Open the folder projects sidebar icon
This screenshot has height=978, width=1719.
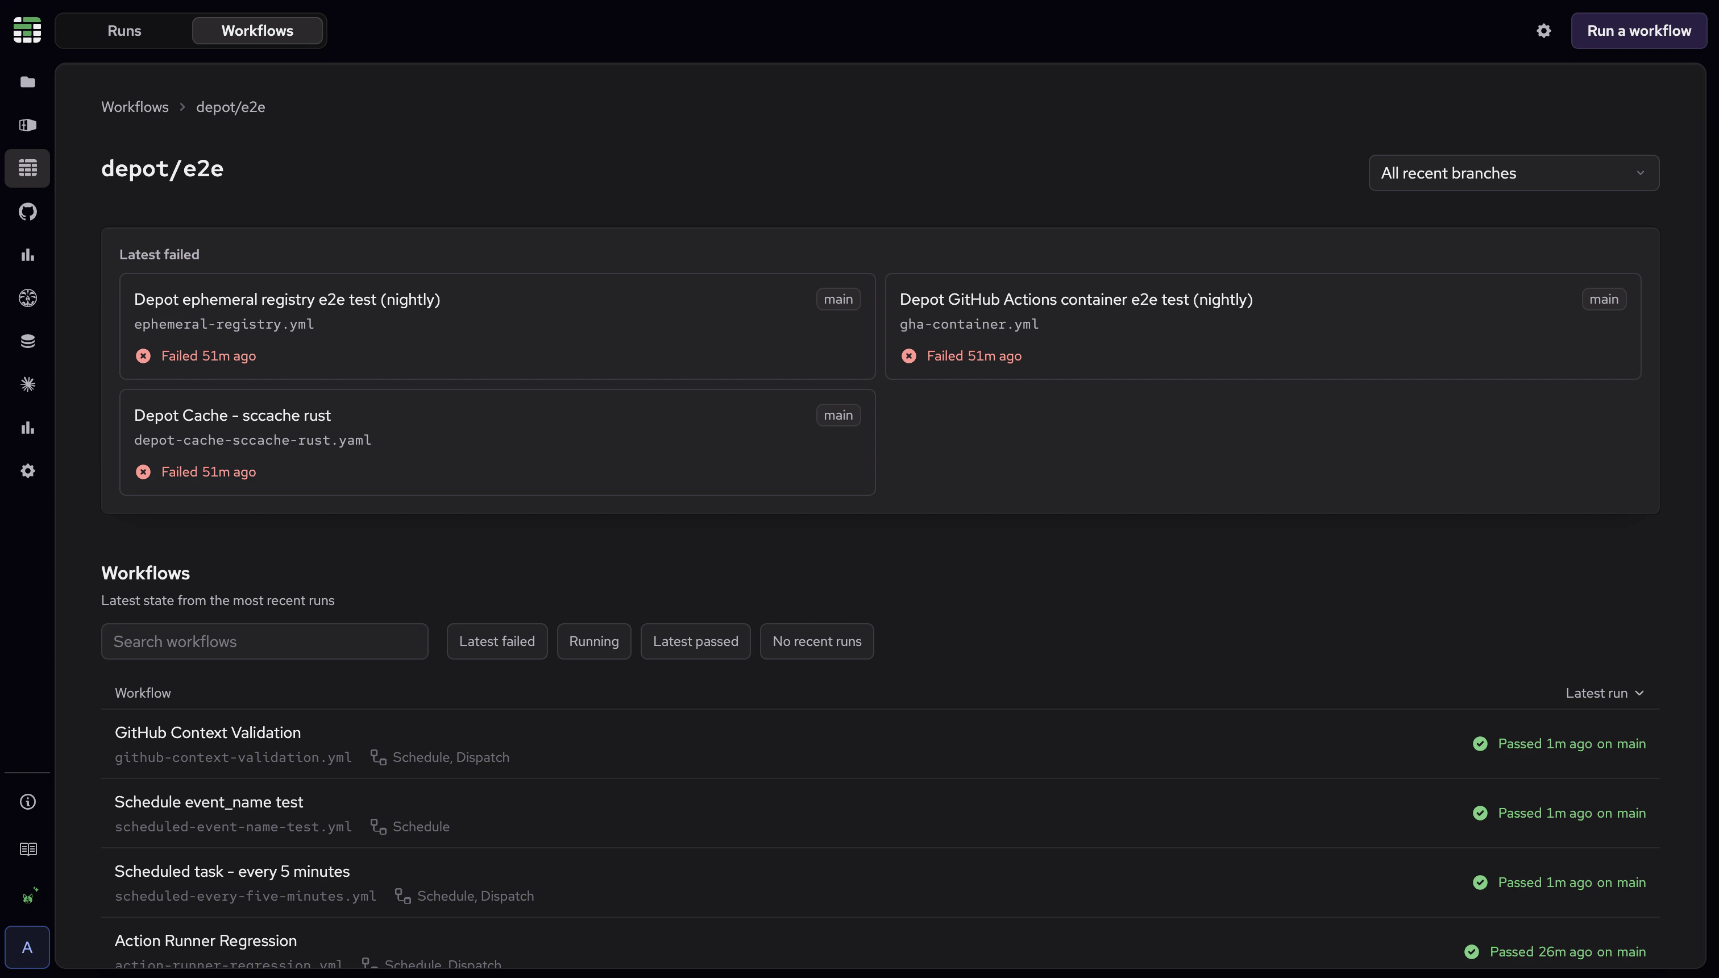pos(27,82)
